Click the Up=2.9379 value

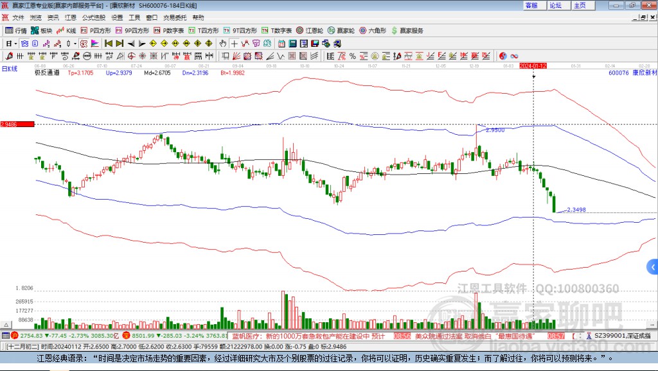tap(119, 73)
